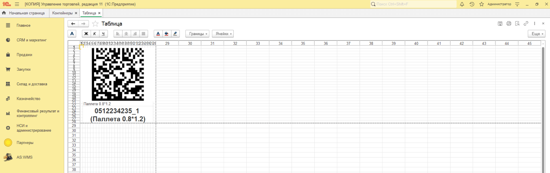Open the history icon
Viewport: 550px width, 173px height.
coord(472,4)
